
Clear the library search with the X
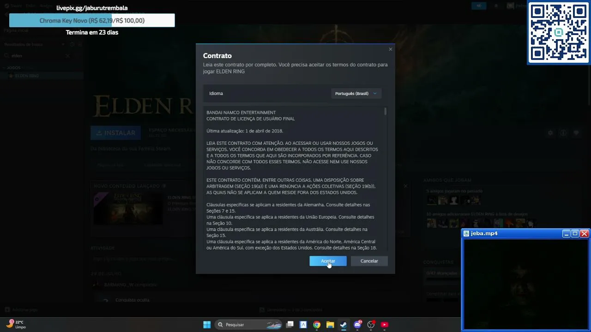[67, 56]
